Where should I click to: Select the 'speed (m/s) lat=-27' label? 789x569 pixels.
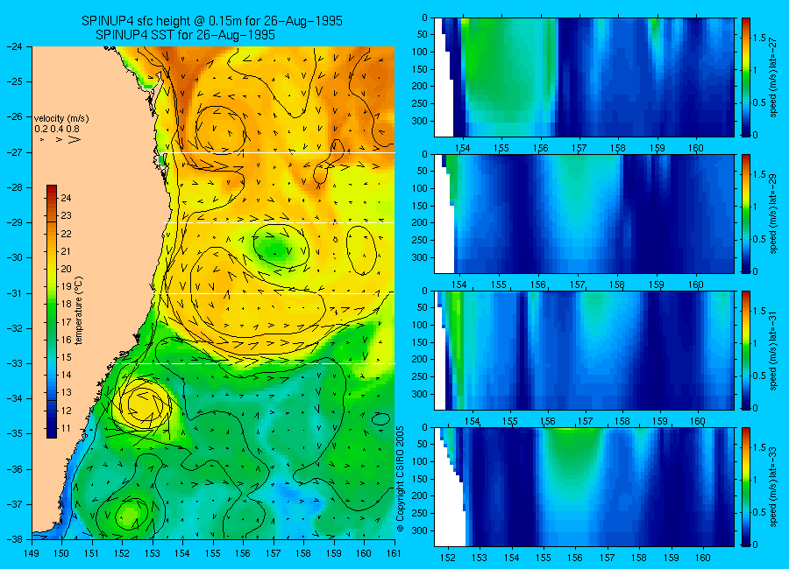[x=773, y=77]
